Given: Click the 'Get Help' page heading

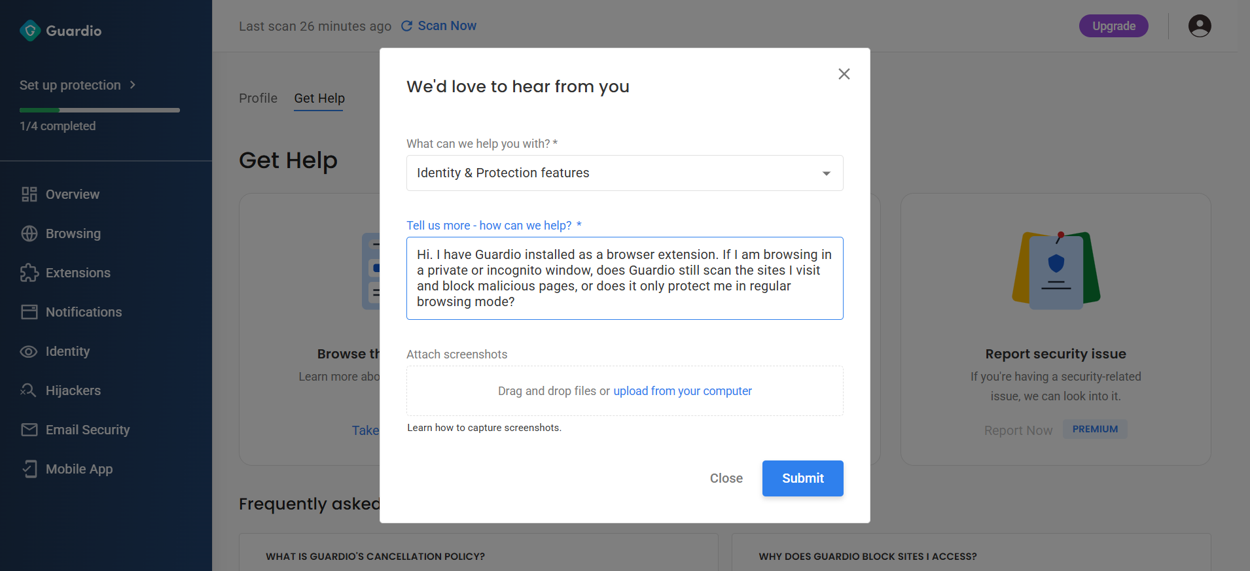Looking at the screenshot, I should [288, 160].
